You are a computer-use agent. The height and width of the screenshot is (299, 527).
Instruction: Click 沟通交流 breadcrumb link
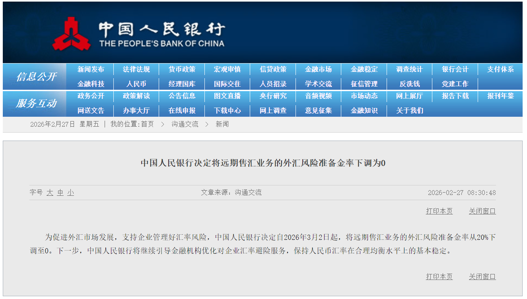[185, 124]
